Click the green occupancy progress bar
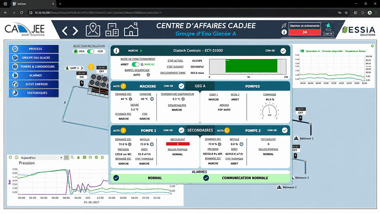The height and width of the screenshot is (214, 380). pyautogui.click(x=251, y=66)
